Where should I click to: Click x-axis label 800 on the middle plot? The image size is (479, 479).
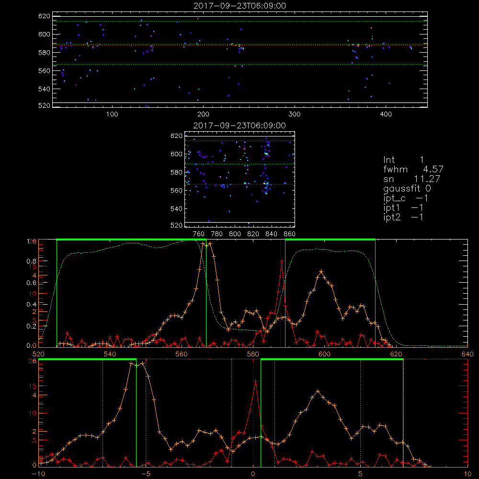235,234
